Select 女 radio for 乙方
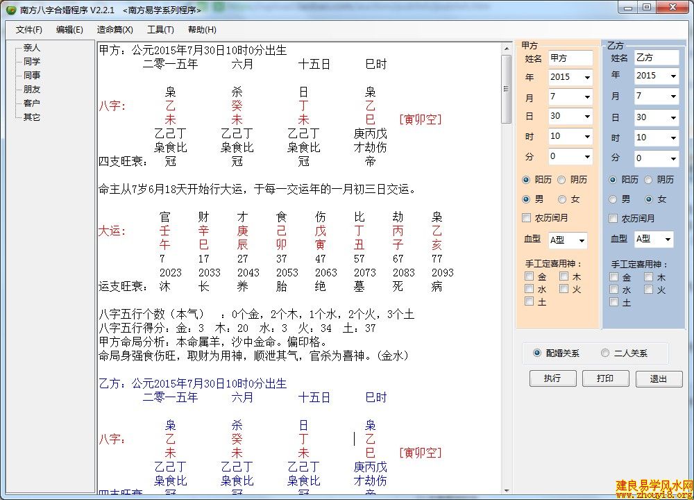 (649, 199)
